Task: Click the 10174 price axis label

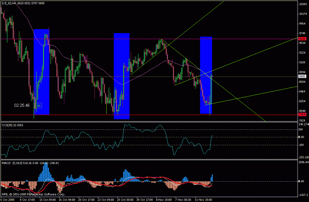Action: tap(303, 14)
